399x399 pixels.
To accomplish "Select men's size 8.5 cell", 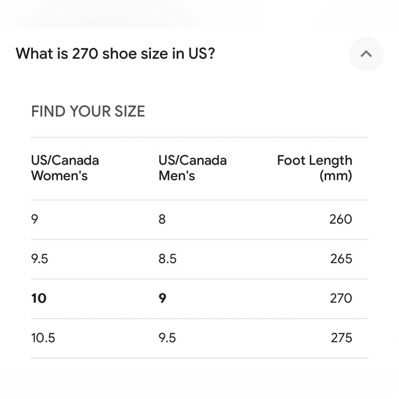I will [x=168, y=259].
